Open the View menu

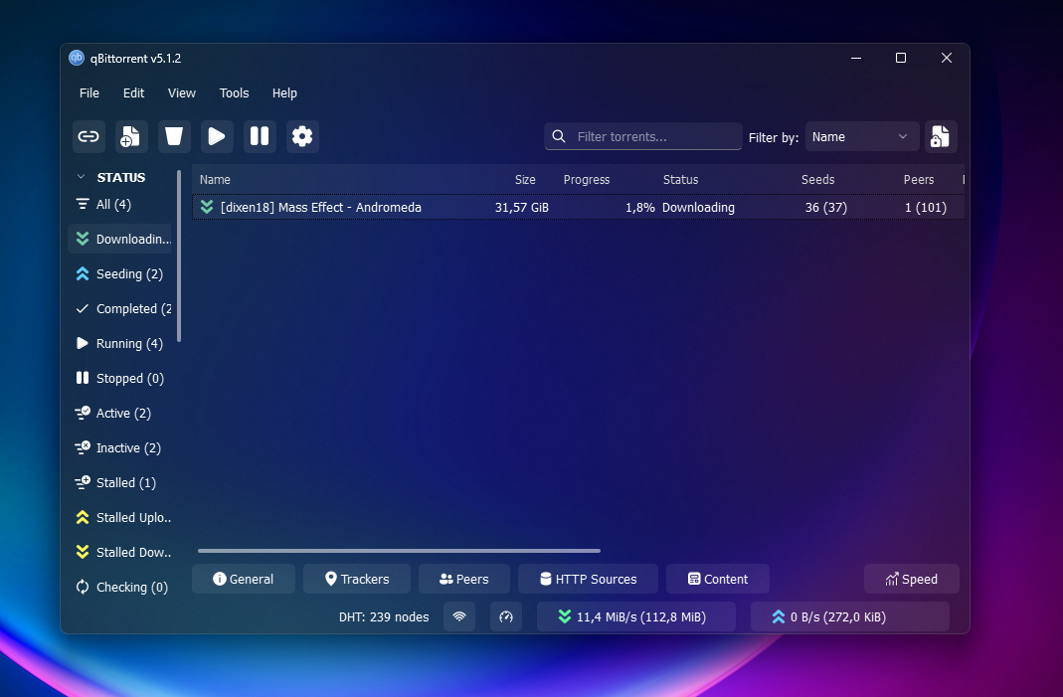coord(182,92)
